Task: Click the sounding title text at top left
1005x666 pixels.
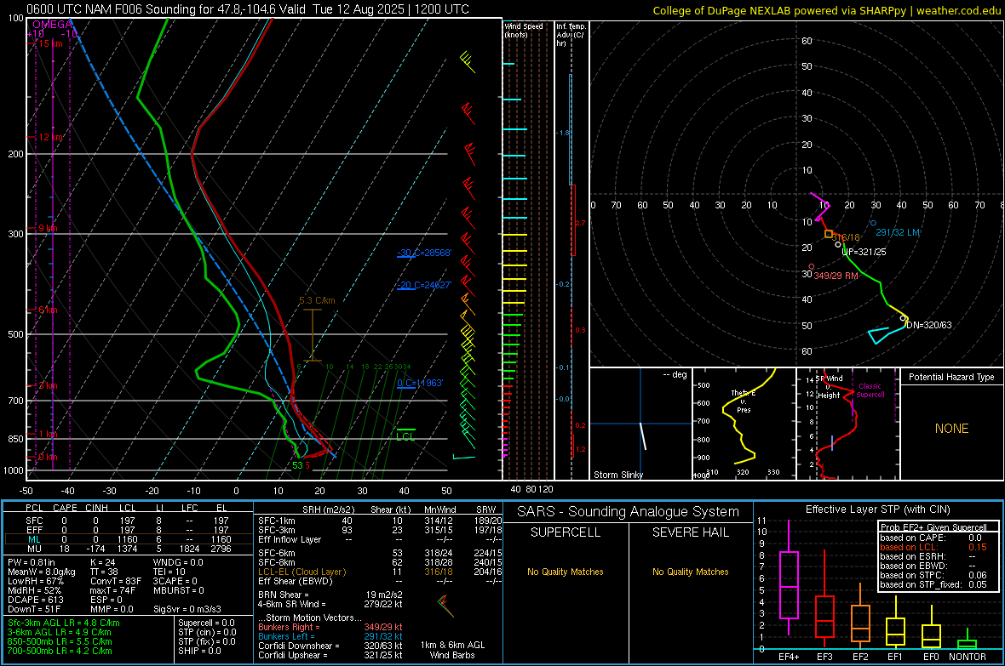Action: (x=247, y=9)
